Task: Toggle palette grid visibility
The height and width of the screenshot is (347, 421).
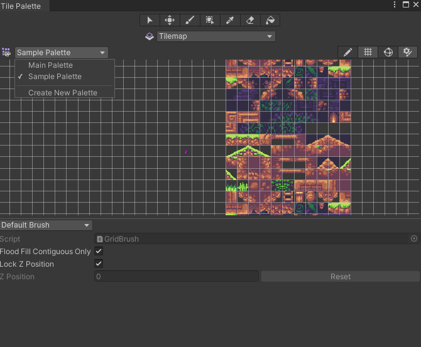Action: tap(368, 52)
